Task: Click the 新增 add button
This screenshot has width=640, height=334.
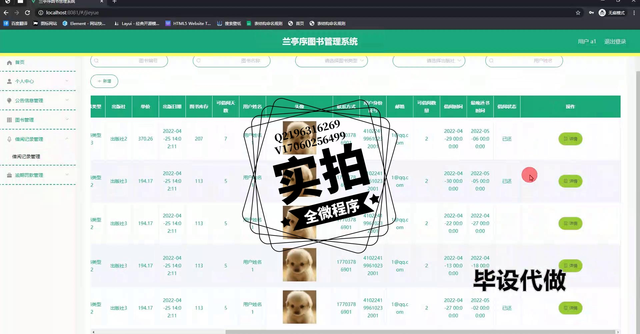Action: point(104,81)
